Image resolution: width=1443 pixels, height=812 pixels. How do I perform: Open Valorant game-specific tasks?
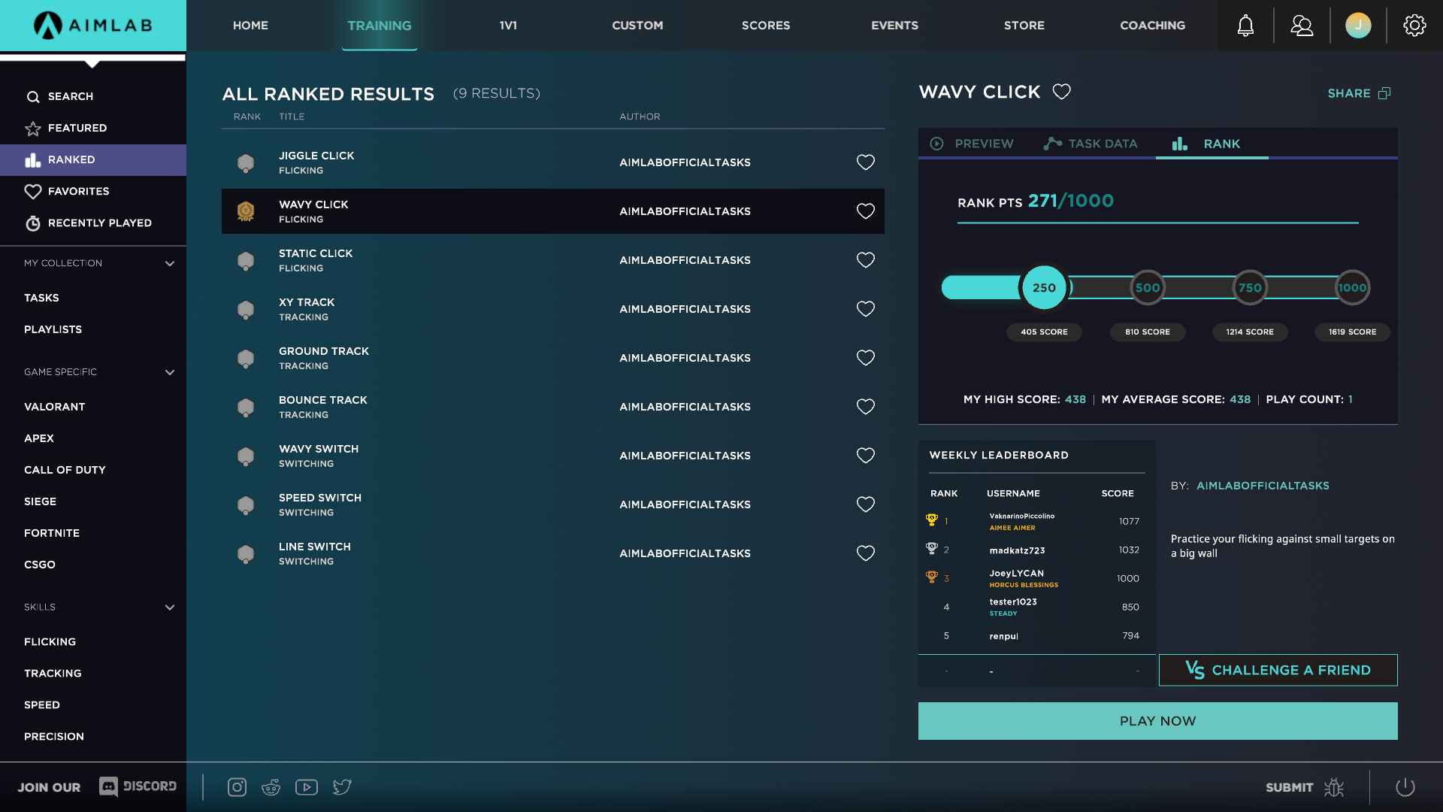(x=54, y=407)
